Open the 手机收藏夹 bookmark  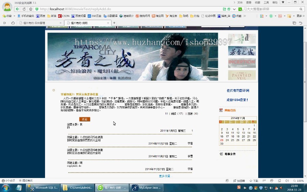26,16
